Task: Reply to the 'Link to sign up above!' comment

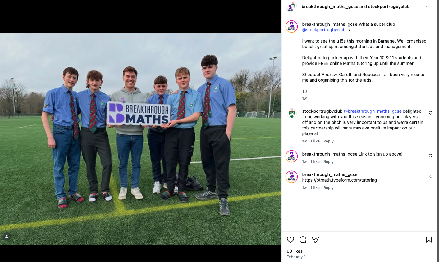Action: tap(328, 162)
